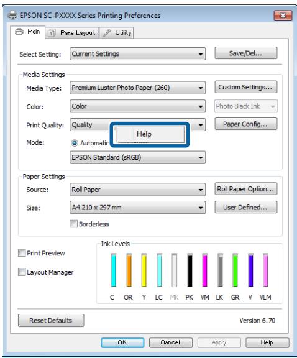297x358 pixels.
Task: Click the Violet (V) ink level bar
Action: tap(250, 270)
